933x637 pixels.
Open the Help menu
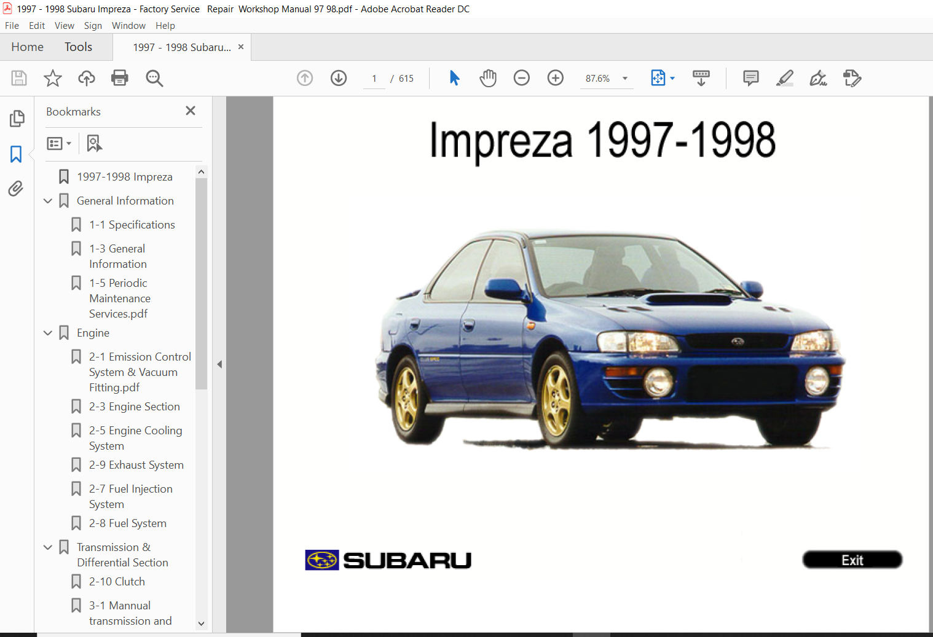[x=165, y=26]
